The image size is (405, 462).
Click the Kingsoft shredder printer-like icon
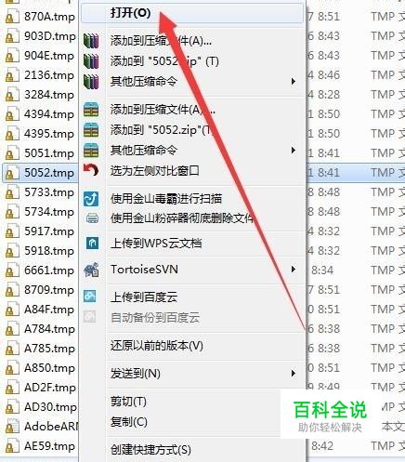92,218
